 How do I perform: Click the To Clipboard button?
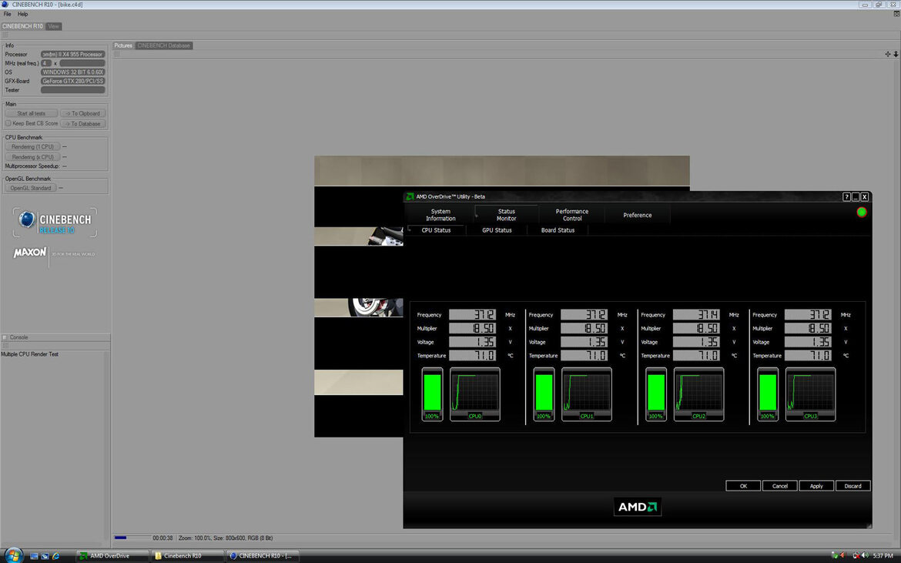tap(82, 114)
